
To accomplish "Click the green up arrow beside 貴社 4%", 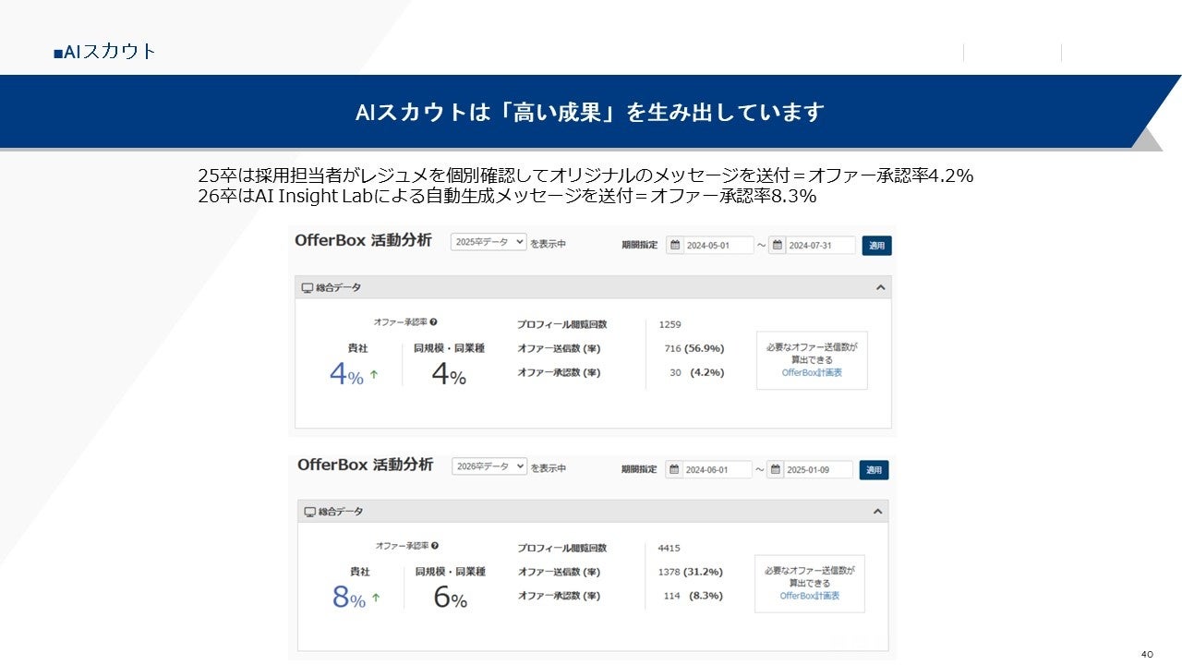I will (374, 375).
